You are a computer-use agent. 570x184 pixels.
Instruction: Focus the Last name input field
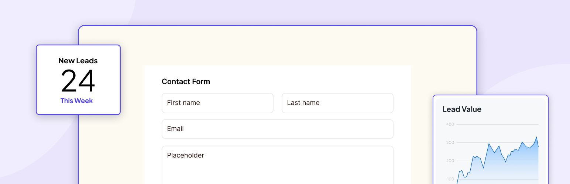[x=337, y=103]
